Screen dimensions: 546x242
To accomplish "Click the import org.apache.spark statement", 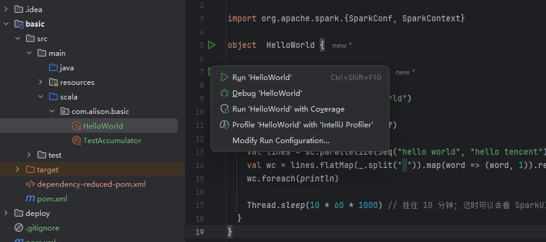I will 346,18.
